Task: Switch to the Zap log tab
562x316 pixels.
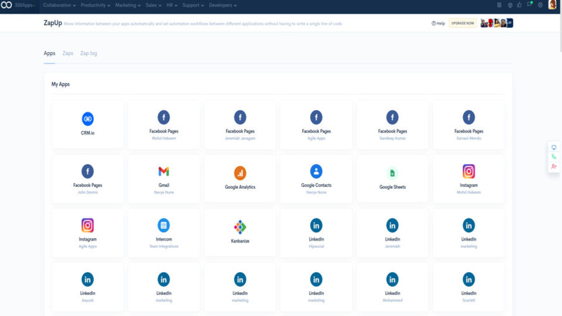Action: click(88, 53)
